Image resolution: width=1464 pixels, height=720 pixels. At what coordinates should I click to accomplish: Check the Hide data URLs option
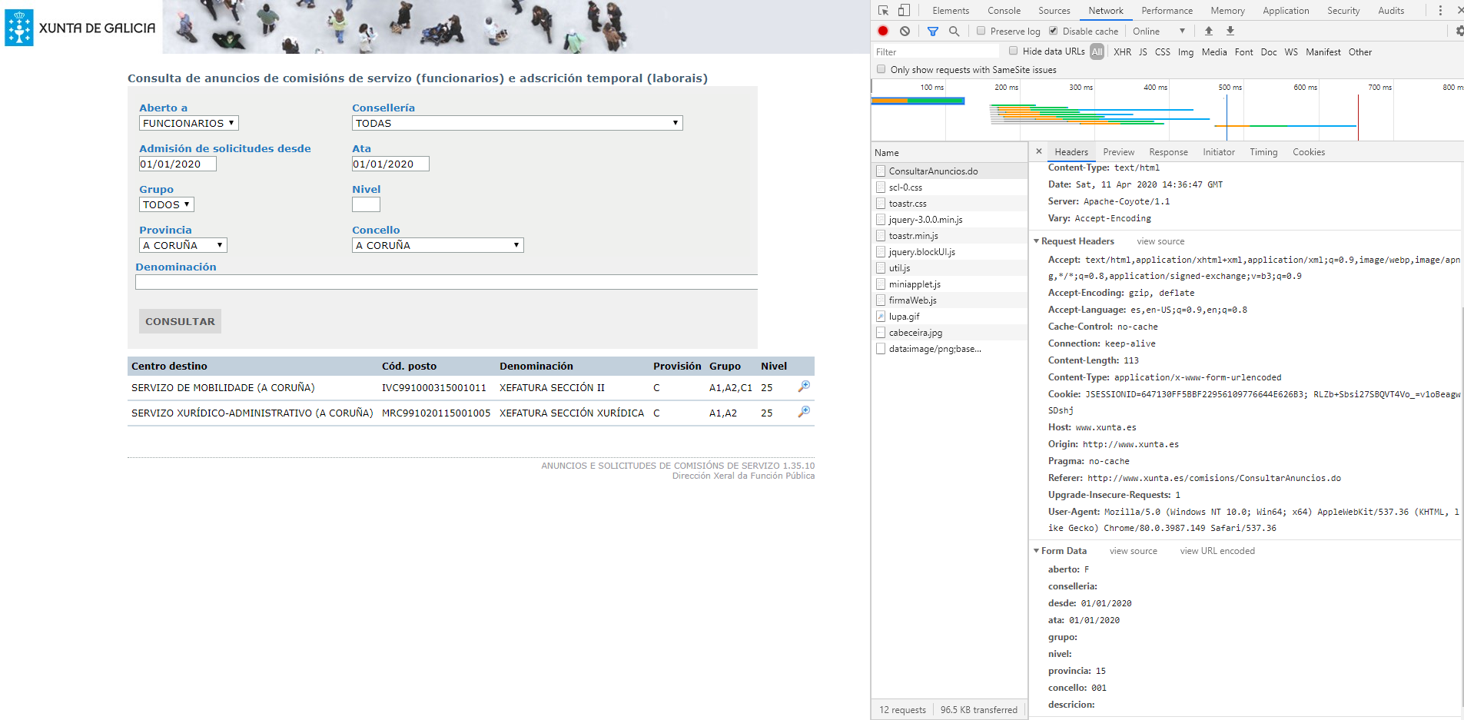1014,51
